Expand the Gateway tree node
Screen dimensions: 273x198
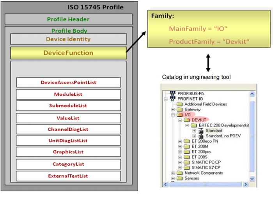(172, 110)
